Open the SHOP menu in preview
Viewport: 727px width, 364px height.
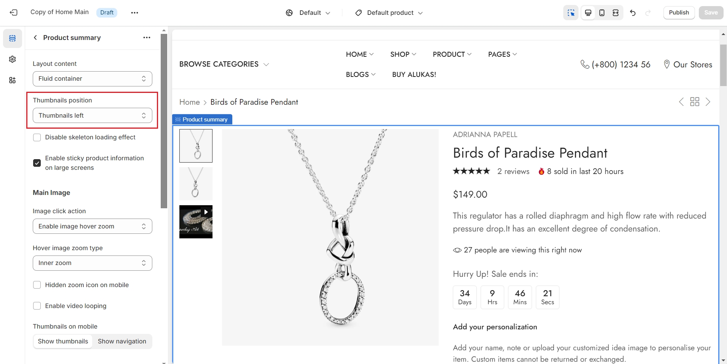click(403, 54)
